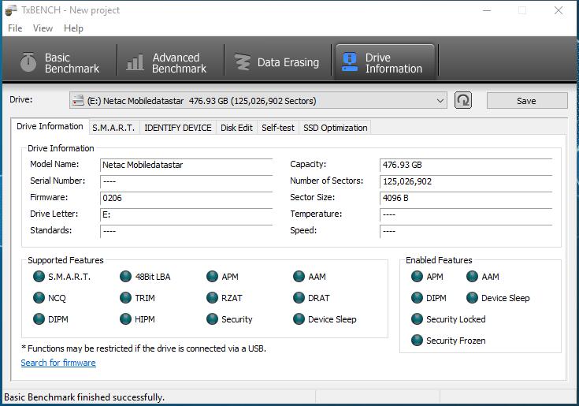Screen dimensions: 579x406
Task: Open the File menu
Action: [x=15, y=28]
